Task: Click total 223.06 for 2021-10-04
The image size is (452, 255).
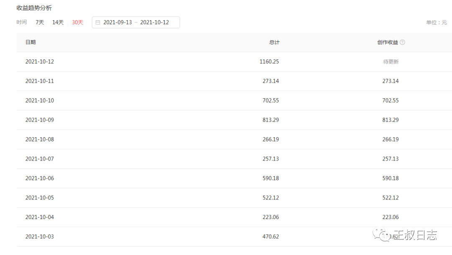Action: click(x=271, y=217)
